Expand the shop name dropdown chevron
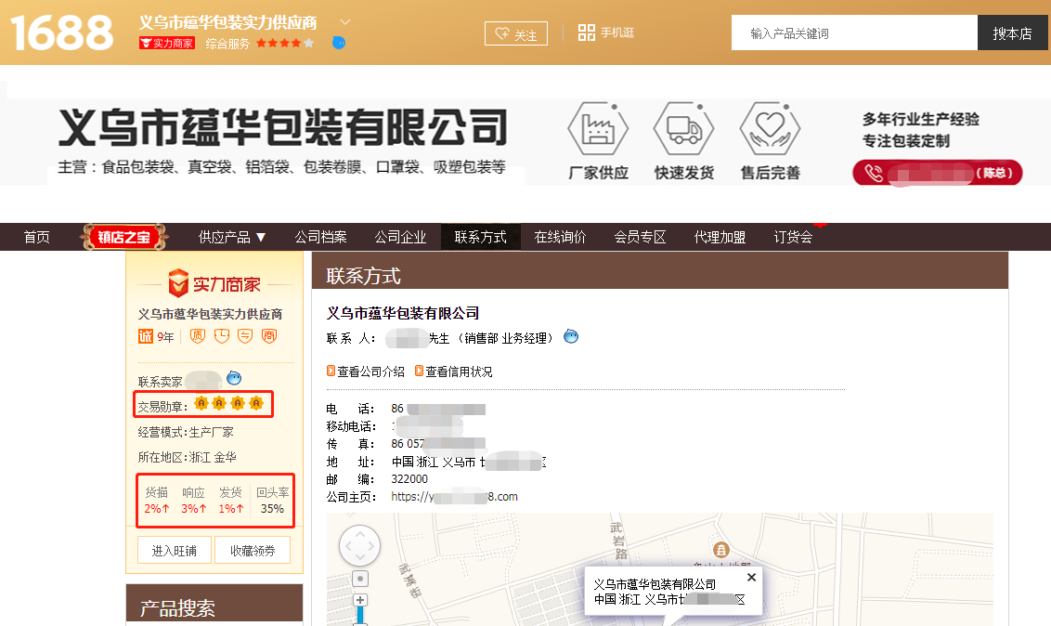The height and width of the screenshot is (626, 1051). point(345,22)
